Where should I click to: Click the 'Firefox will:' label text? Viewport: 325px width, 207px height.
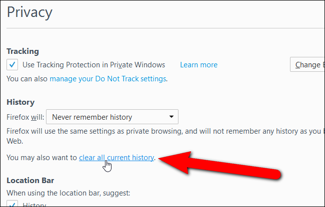coord(25,117)
